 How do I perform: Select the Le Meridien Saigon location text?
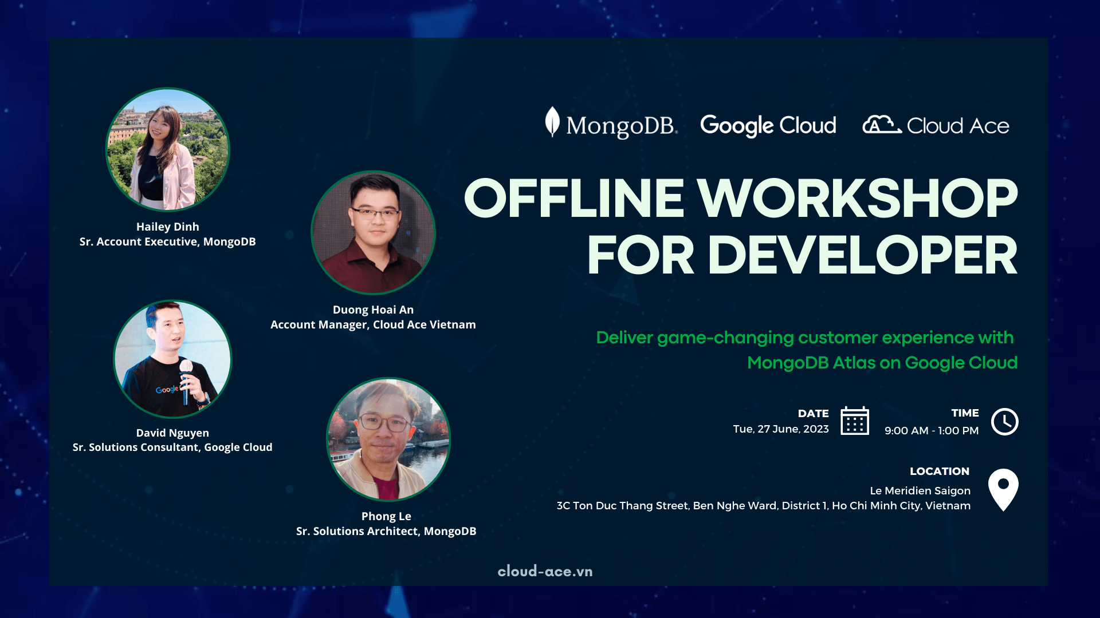click(919, 490)
